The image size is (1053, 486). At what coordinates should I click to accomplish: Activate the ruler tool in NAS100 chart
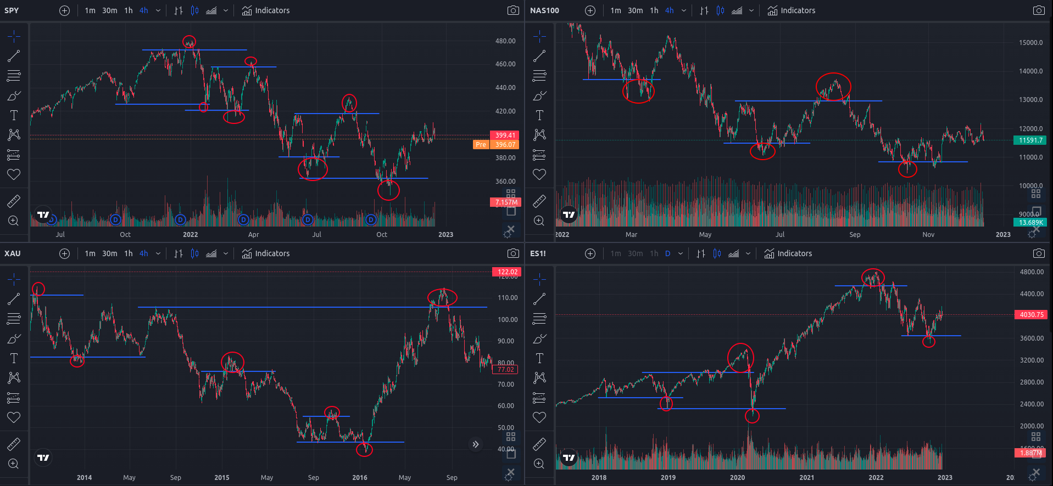tap(539, 201)
